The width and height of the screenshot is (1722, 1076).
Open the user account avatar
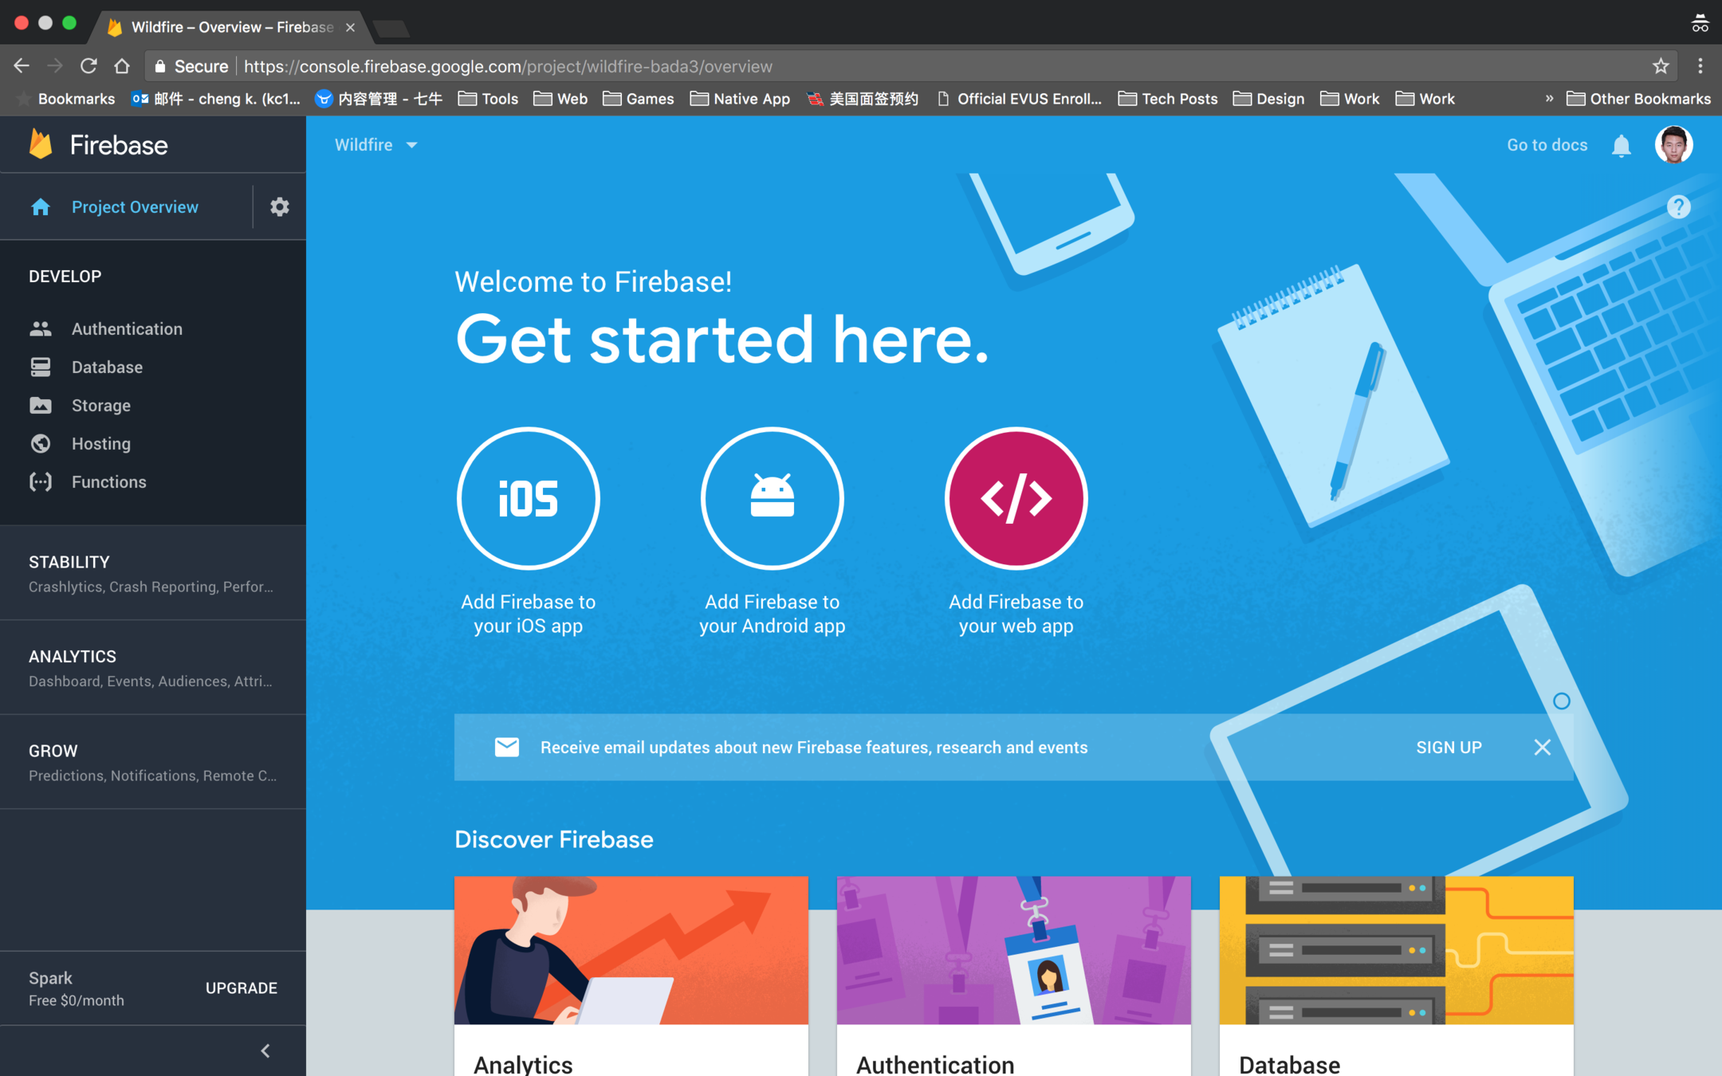pos(1673,145)
